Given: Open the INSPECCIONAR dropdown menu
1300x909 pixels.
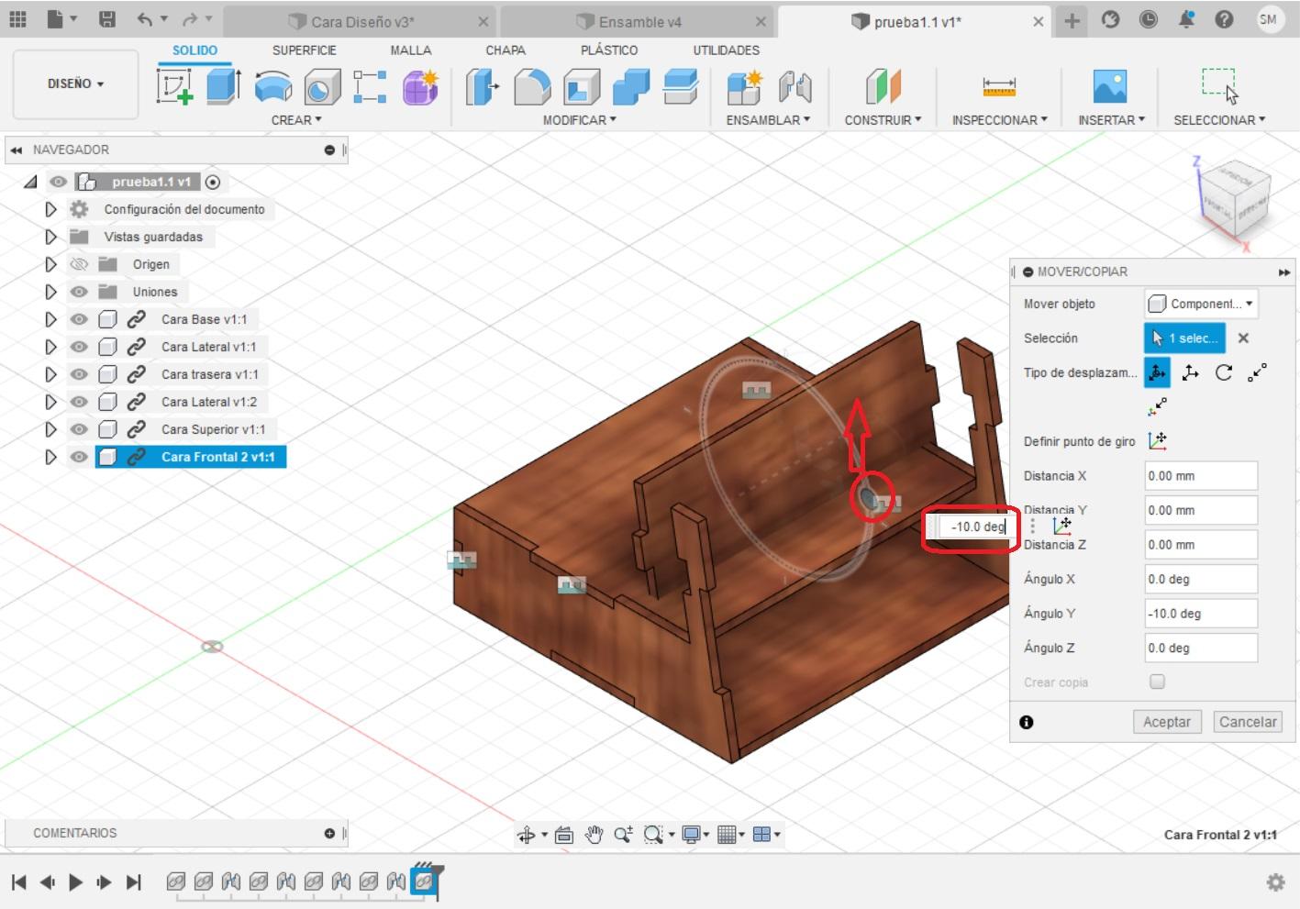Looking at the screenshot, I should [x=999, y=120].
